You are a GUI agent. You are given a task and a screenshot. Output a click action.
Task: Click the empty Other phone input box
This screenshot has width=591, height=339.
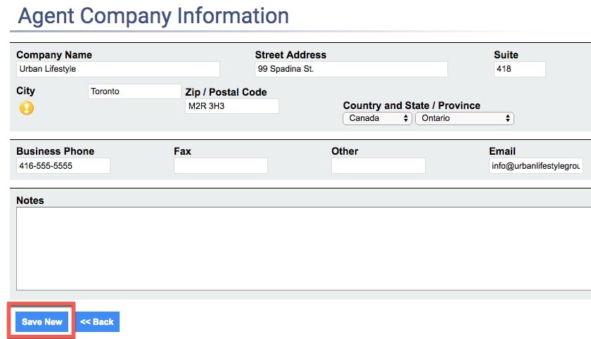click(378, 166)
